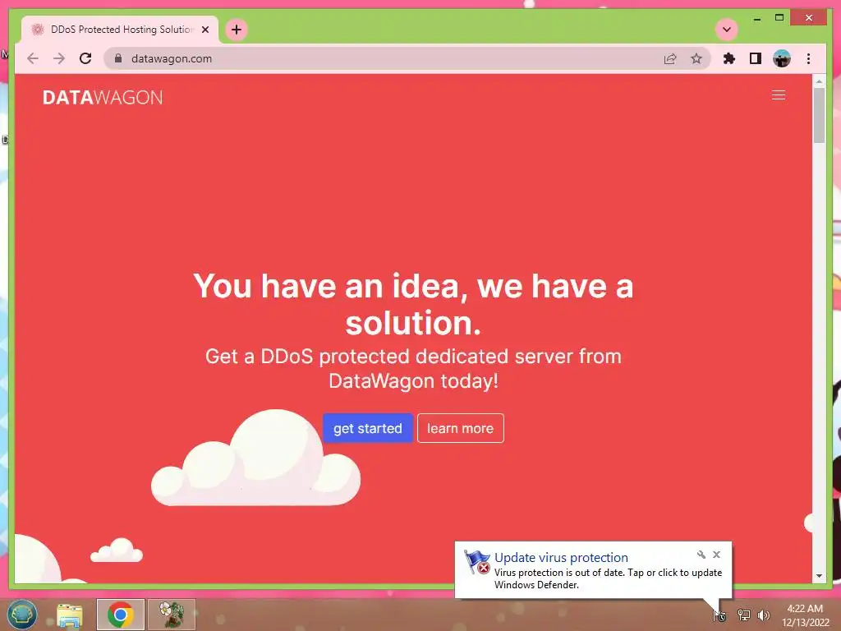This screenshot has width=841, height=631.
Task: Click the forward navigation arrow
Action: tap(59, 58)
